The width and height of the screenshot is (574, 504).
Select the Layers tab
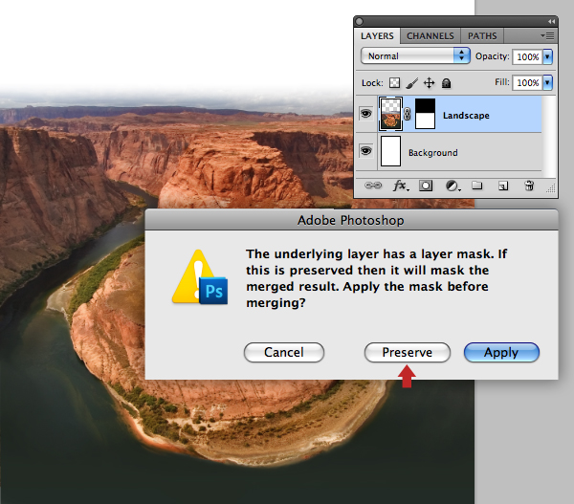[377, 36]
